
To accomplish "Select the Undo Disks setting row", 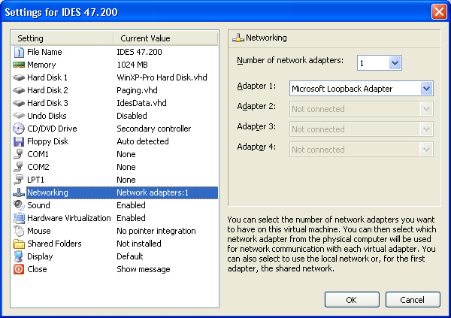I will 47,116.
